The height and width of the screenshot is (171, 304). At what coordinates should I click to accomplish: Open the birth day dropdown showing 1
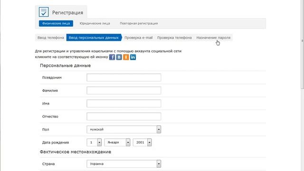94,142
